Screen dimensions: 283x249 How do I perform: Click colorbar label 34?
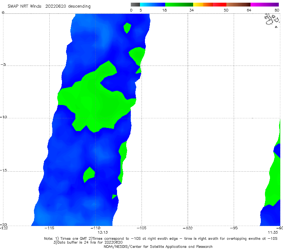pos(192,10)
